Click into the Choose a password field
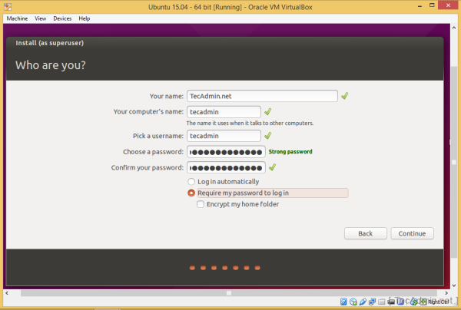The width and height of the screenshot is (461, 310). [226, 151]
